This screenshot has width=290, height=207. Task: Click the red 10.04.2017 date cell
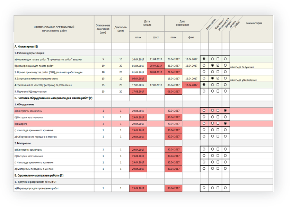click(x=156, y=72)
